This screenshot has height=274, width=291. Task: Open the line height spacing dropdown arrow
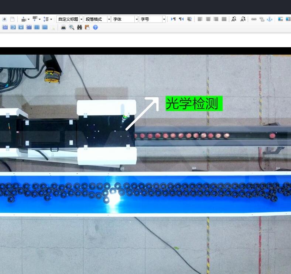51,19
